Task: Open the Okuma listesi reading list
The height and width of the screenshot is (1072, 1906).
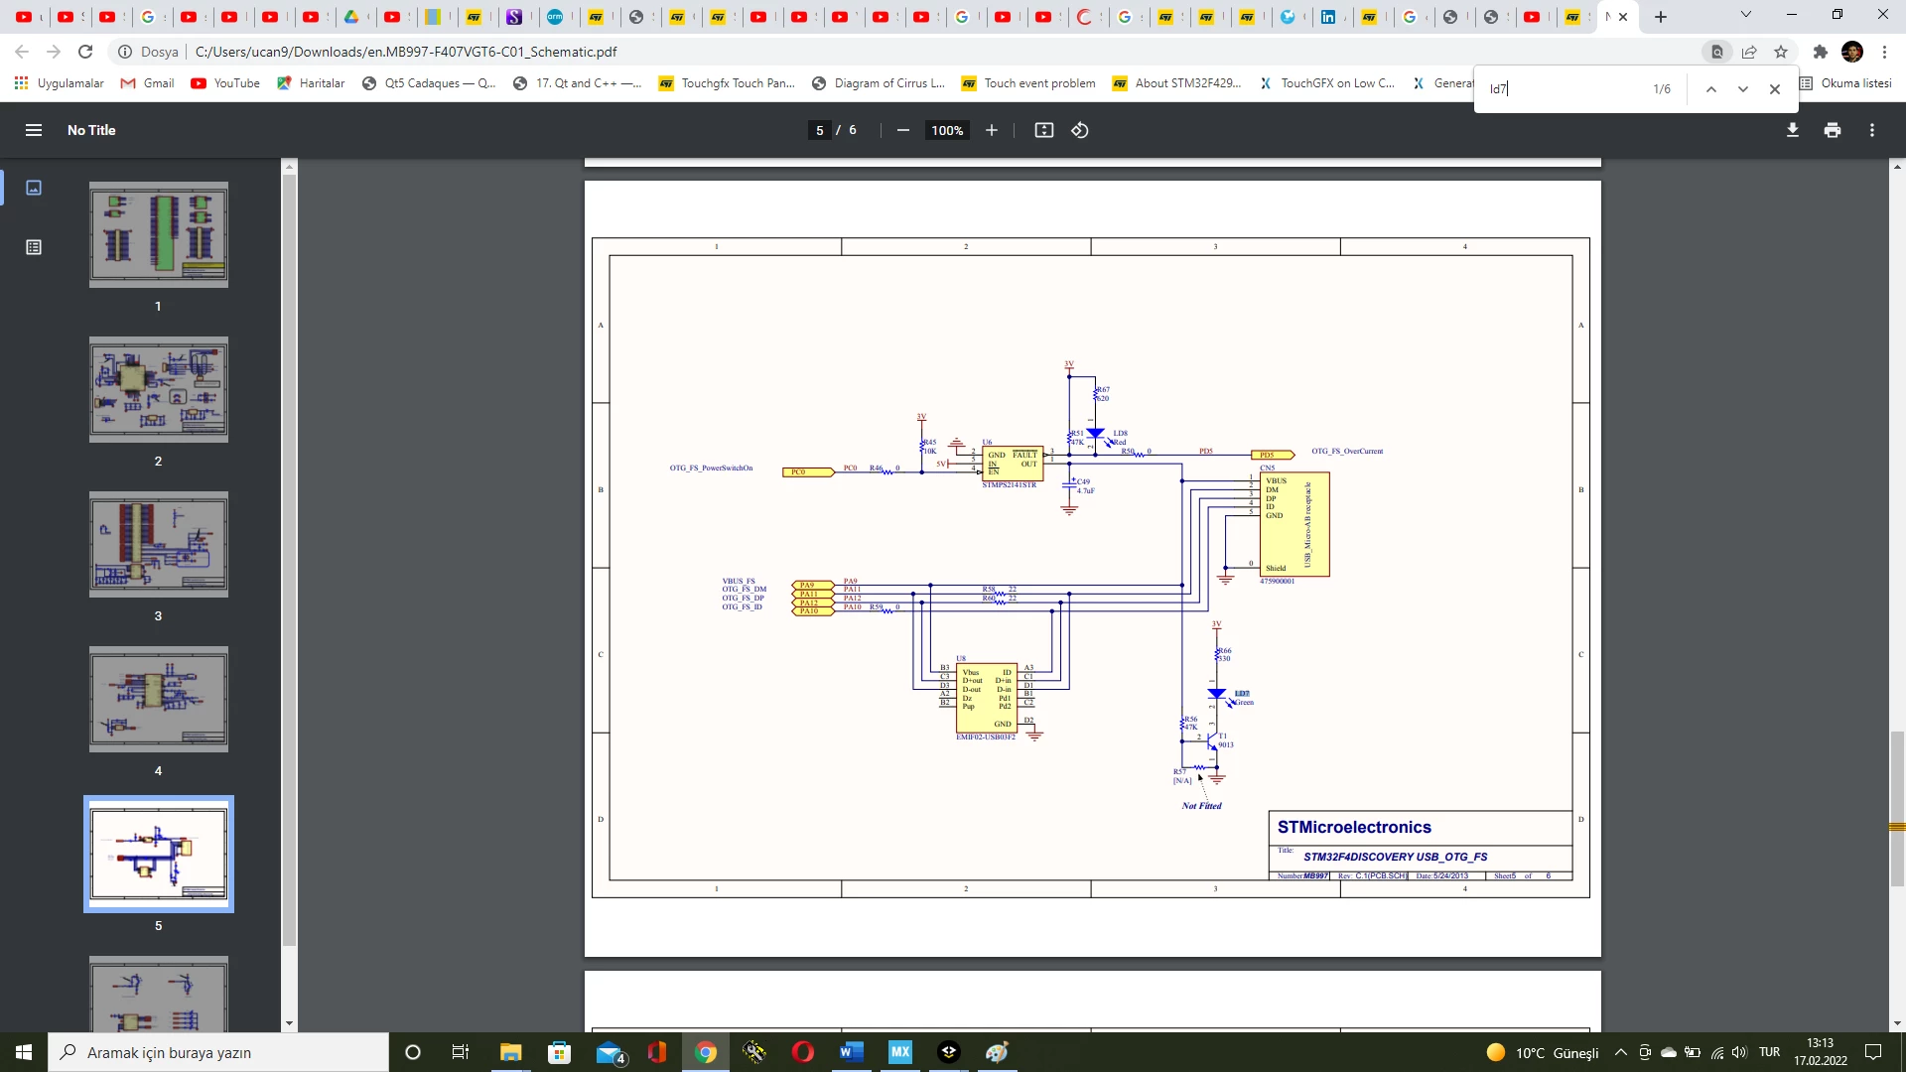Action: pos(1845,83)
